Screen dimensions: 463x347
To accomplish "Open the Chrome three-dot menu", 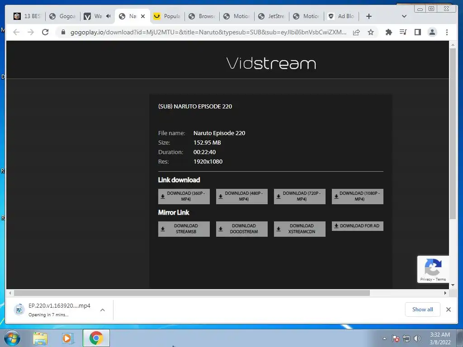I will click(447, 32).
